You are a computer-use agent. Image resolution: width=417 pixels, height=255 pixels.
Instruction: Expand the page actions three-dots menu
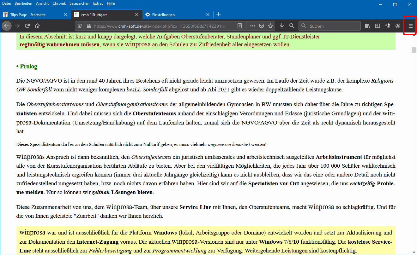coord(252,26)
